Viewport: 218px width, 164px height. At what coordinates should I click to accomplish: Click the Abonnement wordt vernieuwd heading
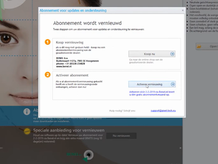pyautogui.click(x=88, y=23)
